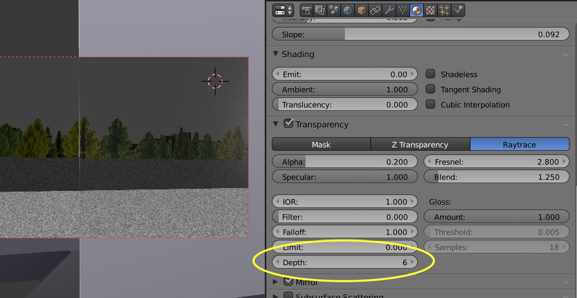Click the Gloss Amount slider

[x=496, y=217]
